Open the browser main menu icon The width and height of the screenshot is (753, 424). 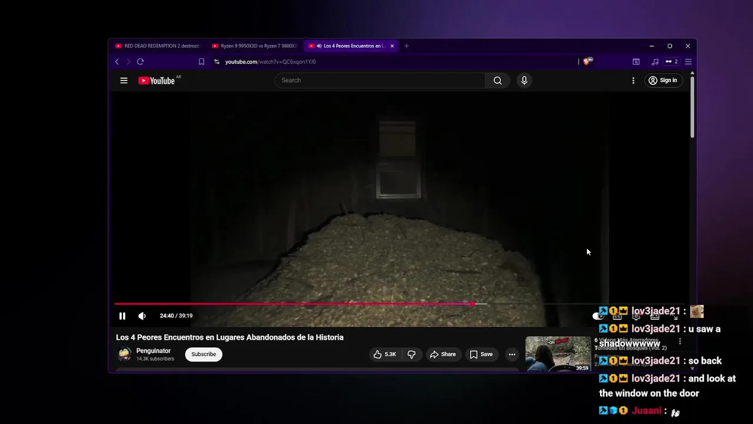(688, 62)
